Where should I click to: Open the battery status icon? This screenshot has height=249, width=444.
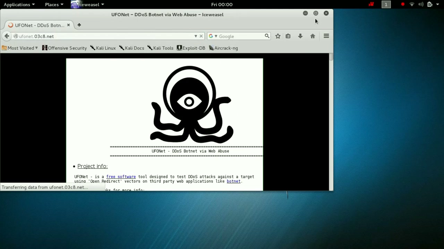point(430,4)
